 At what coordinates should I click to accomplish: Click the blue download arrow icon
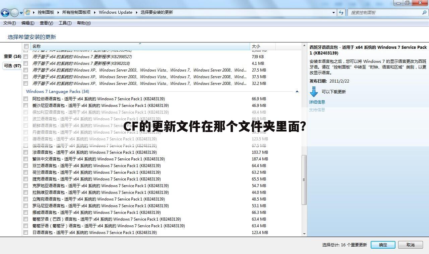tap(314, 92)
